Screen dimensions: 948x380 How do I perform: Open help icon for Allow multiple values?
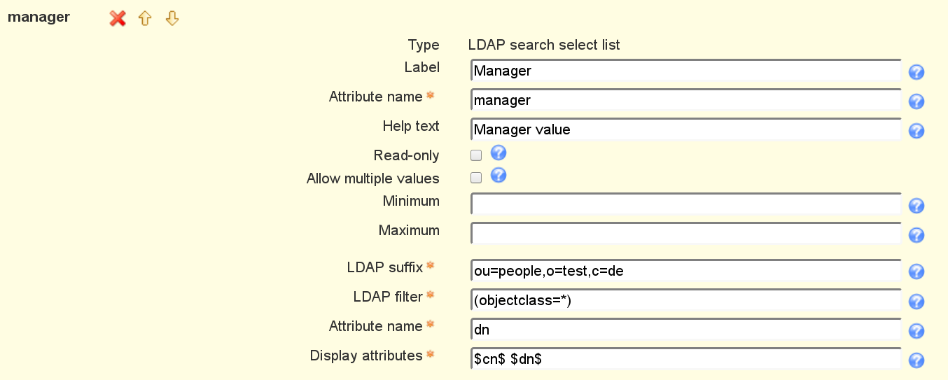pos(499,176)
